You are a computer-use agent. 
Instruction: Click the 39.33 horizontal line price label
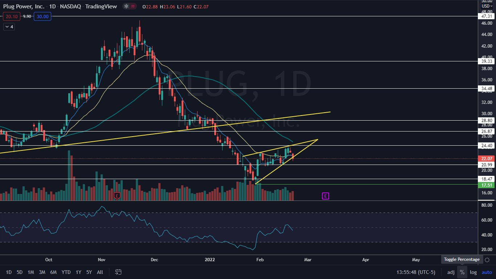coord(487,62)
